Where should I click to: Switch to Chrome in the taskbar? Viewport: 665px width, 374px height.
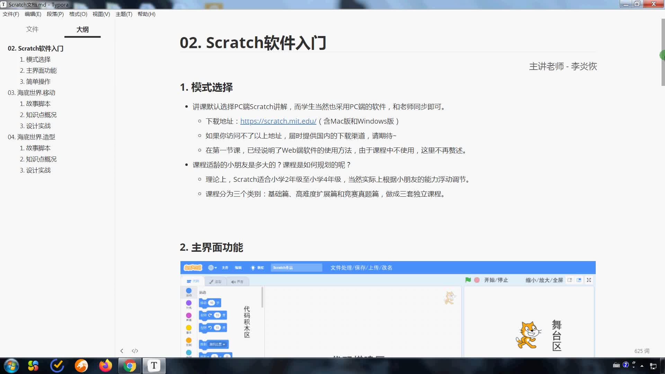tap(130, 366)
